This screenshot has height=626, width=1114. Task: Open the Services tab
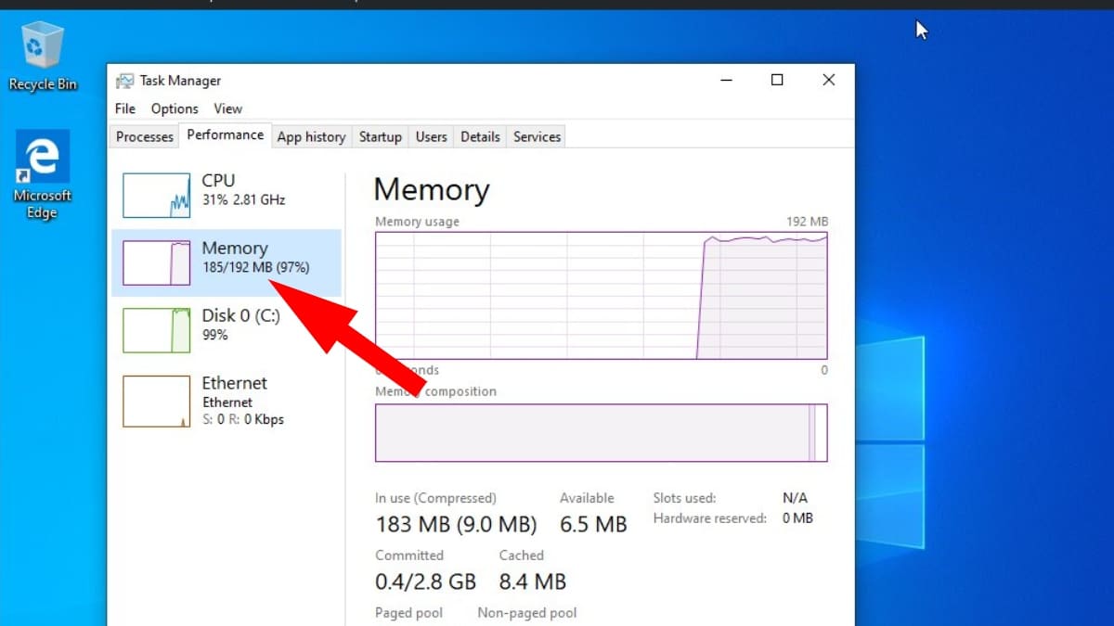(537, 136)
